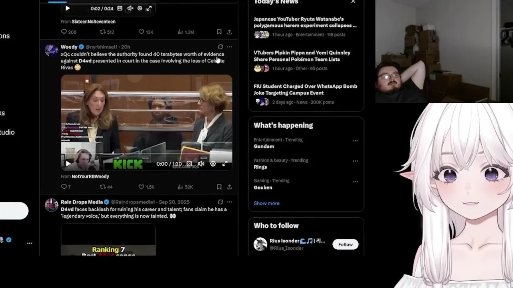Like the post with 13K likes

click(x=146, y=32)
